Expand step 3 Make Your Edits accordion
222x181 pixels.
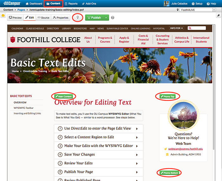coord(99,146)
